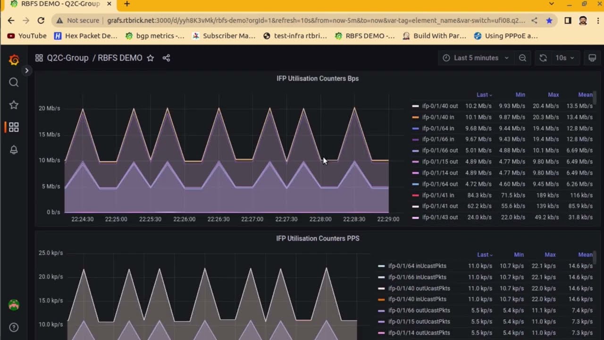Go back in browser history
The image size is (604, 340).
click(x=11, y=20)
